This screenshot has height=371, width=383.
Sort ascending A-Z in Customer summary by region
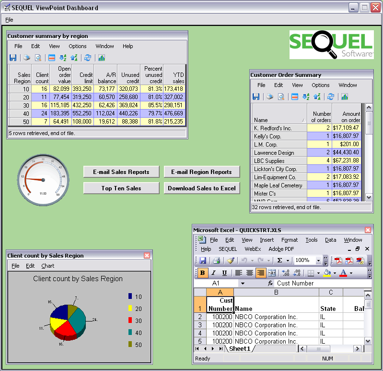point(63,58)
